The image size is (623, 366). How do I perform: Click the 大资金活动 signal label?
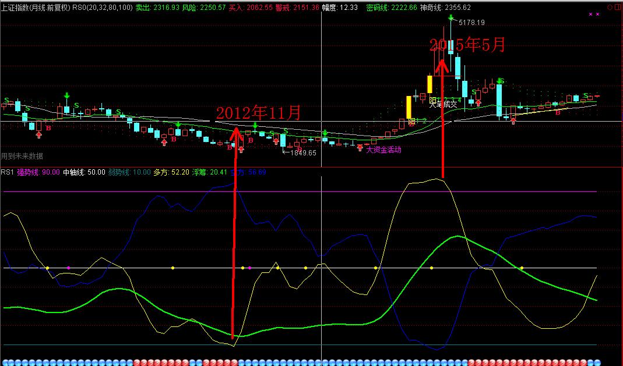[x=383, y=150]
